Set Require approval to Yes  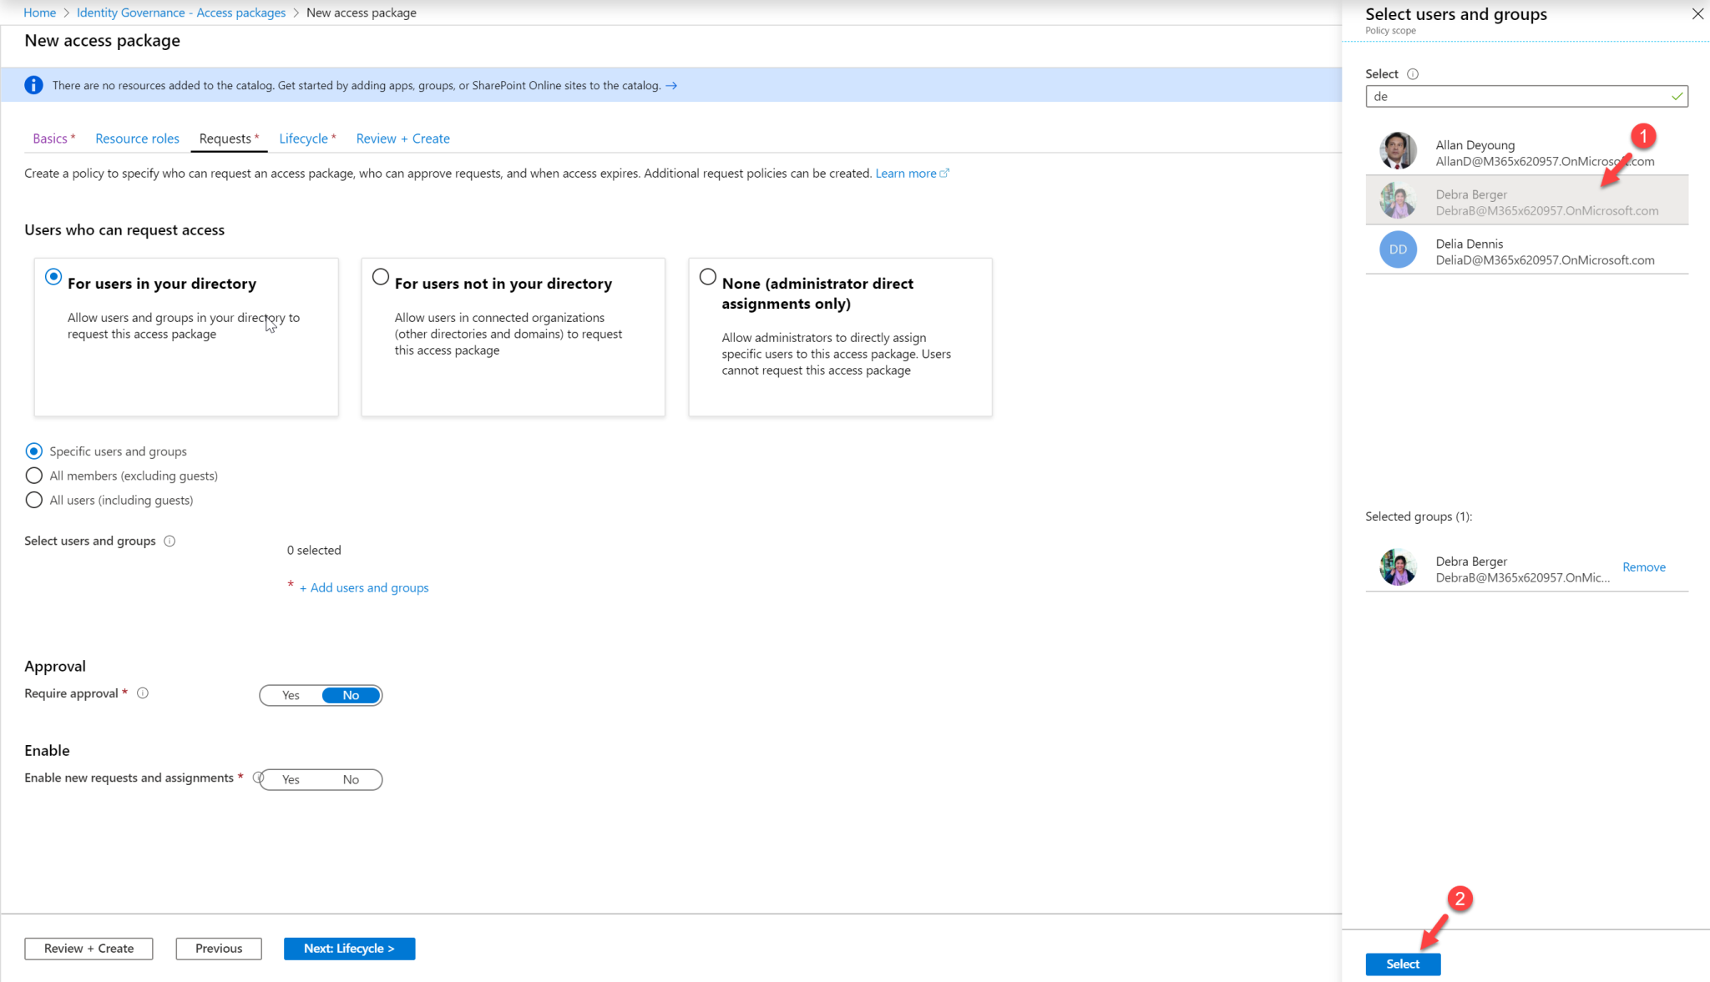290,695
